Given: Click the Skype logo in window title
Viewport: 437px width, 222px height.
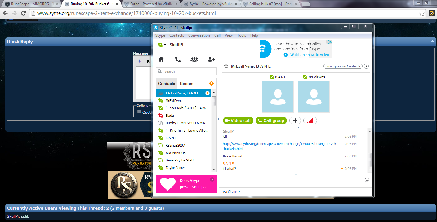Looking at the screenshot, I should [x=156, y=27].
